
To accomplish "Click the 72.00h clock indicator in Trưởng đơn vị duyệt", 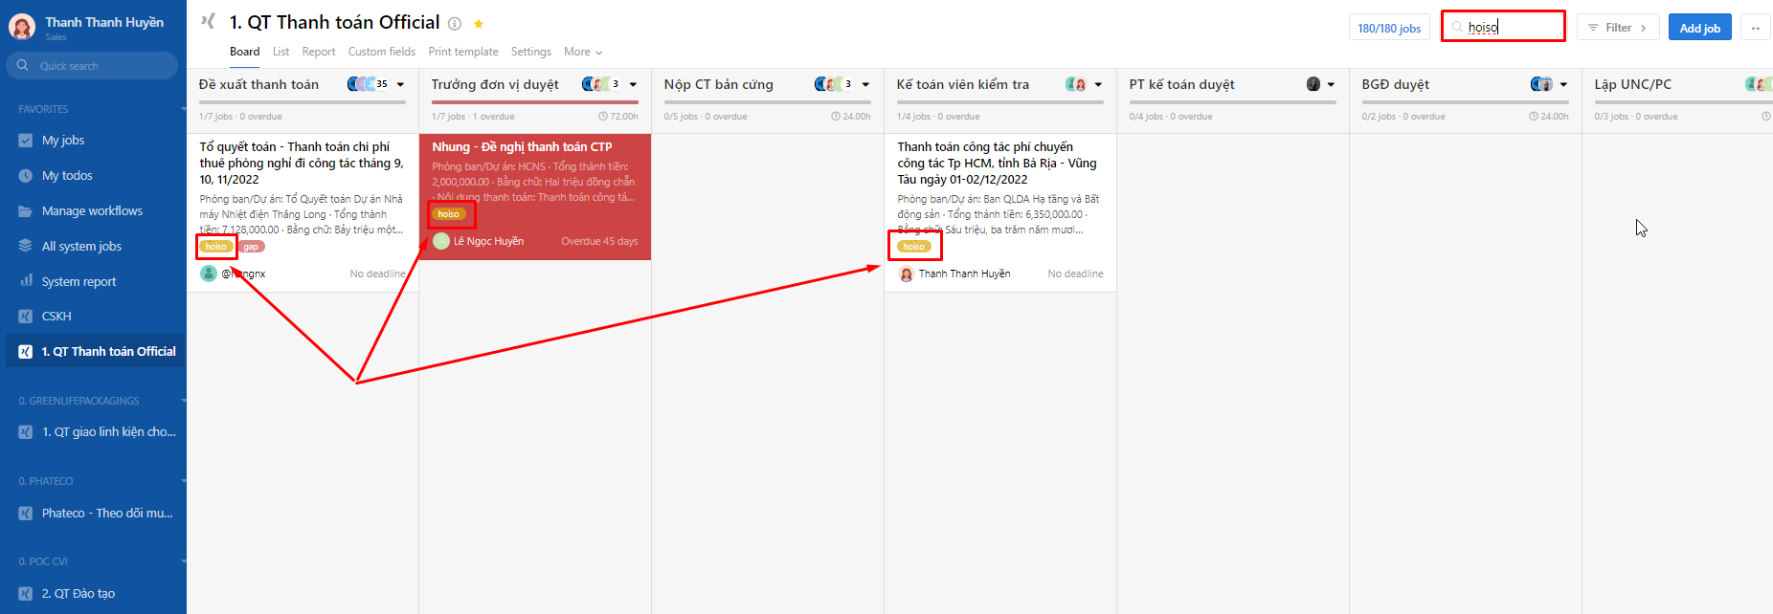I will click(618, 117).
